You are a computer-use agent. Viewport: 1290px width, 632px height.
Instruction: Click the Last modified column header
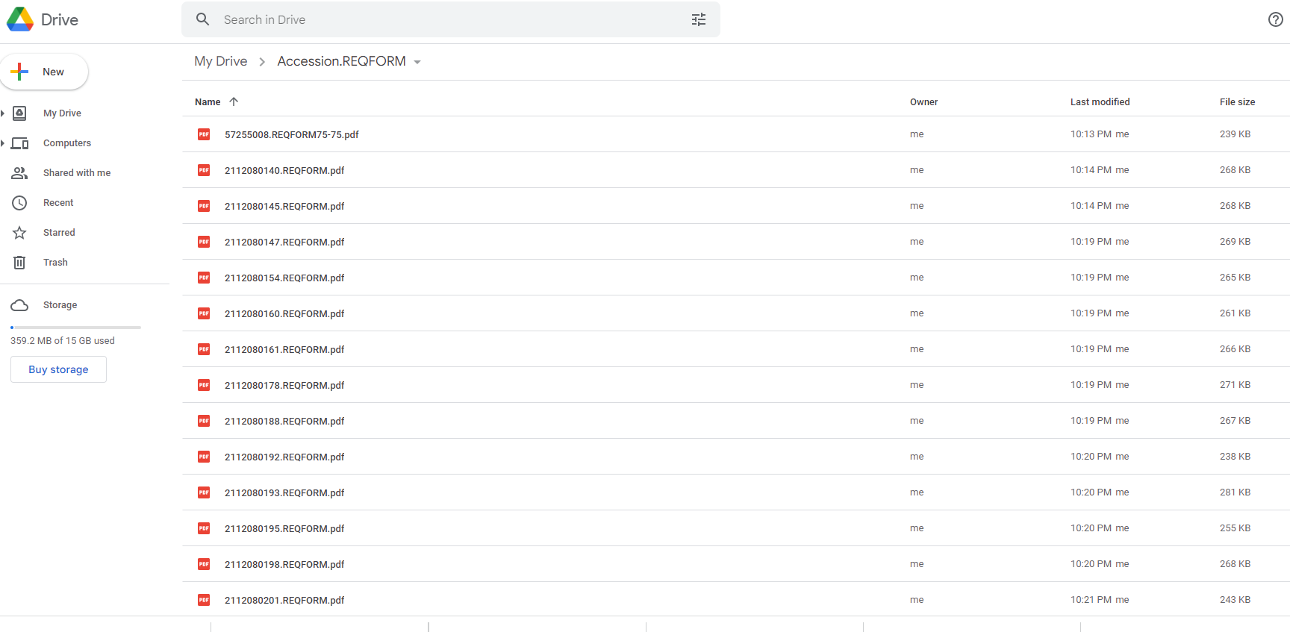click(1100, 101)
